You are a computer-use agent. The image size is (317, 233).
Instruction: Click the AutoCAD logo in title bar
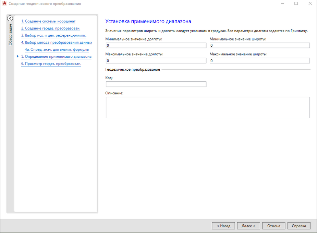(x=4, y=4)
